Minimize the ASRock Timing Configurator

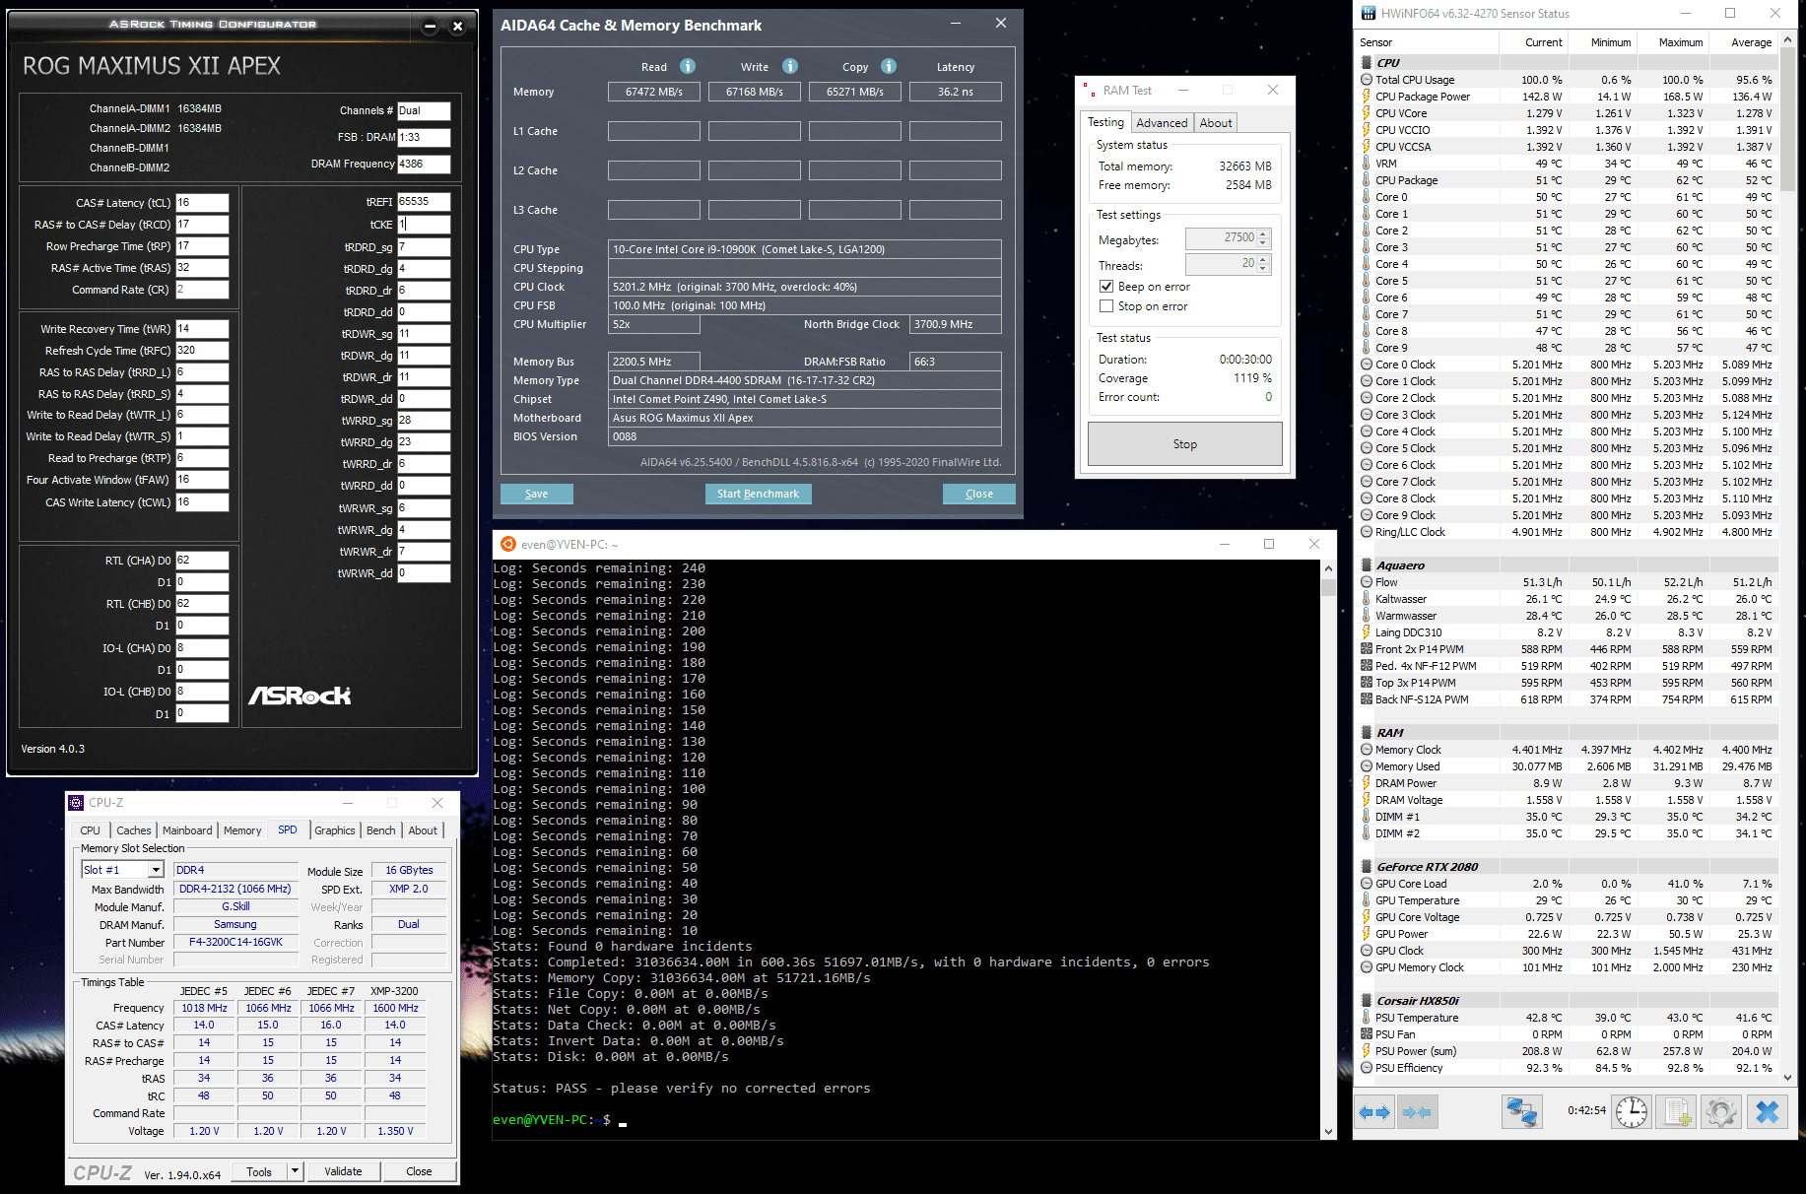coord(430,27)
